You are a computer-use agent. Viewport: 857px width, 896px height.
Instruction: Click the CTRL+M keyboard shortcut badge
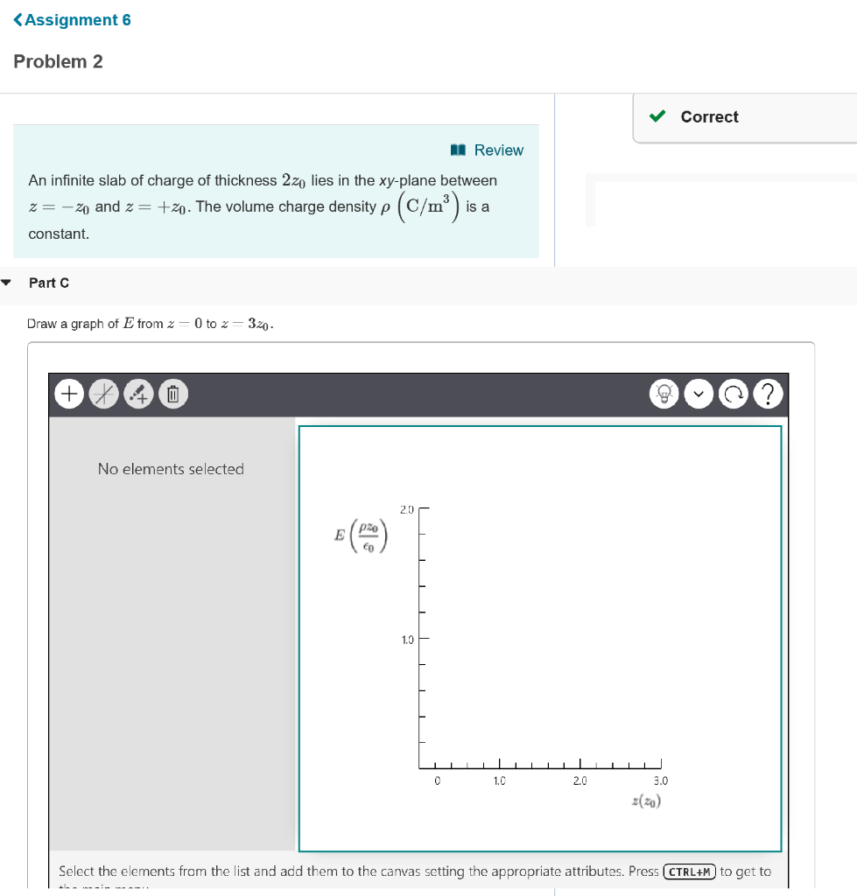(688, 871)
